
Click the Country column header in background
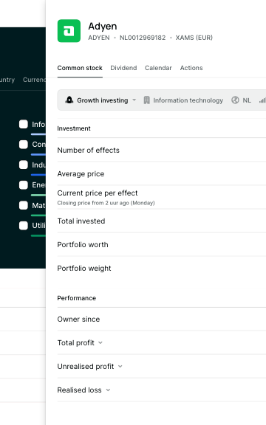[x=7, y=80]
